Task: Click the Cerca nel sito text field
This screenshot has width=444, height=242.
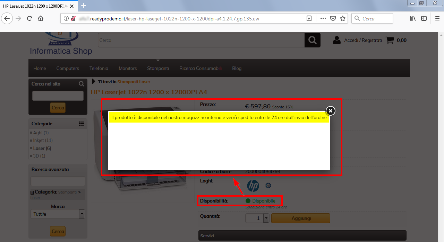Action: point(58,96)
